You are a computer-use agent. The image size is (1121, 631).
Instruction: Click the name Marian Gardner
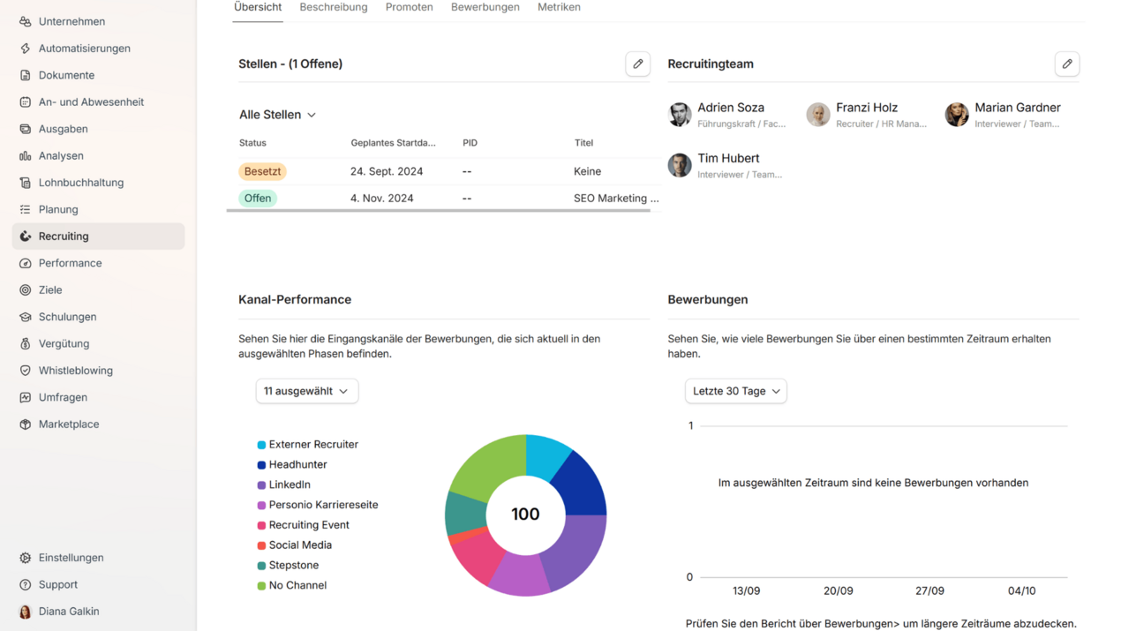[1018, 108]
